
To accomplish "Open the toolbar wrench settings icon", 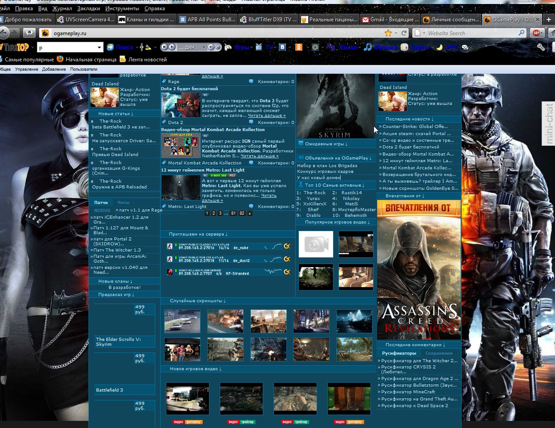I will [x=541, y=47].
